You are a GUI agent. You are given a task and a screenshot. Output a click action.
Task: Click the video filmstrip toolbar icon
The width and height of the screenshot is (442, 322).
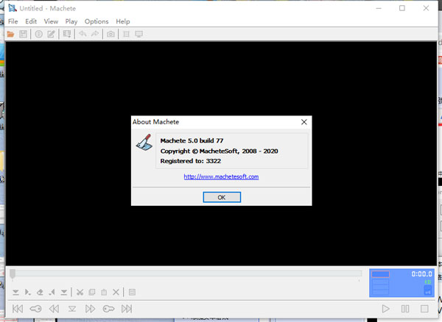tap(67, 35)
